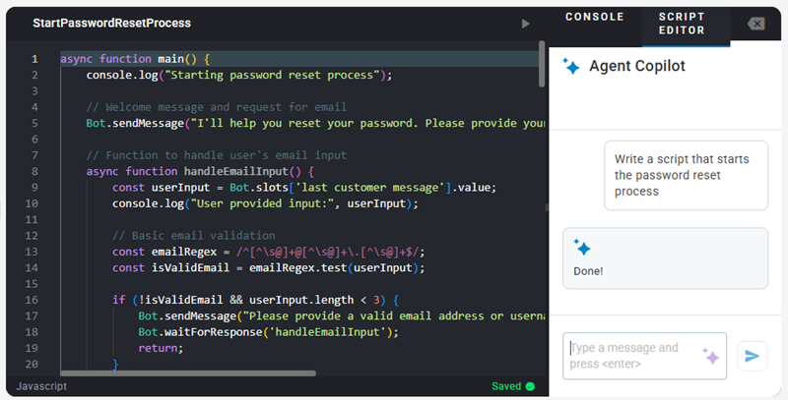Select the password reset prompt message bubble

pos(685,175)
